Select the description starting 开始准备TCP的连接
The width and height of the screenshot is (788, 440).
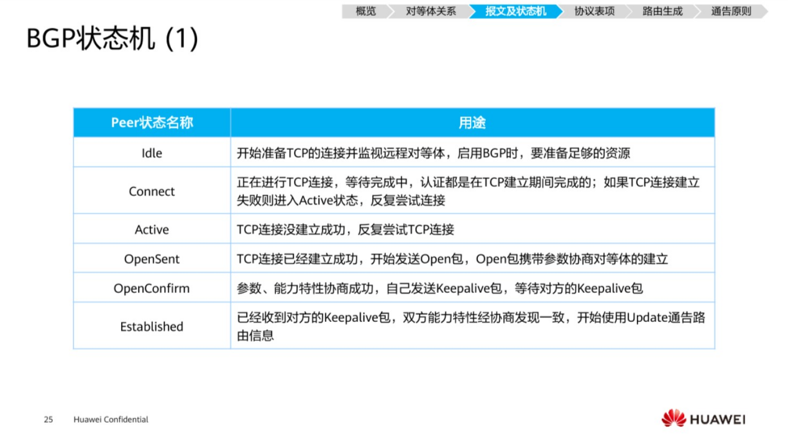click(434, 153)
